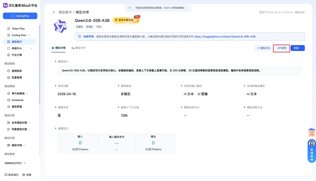Open 在线咨询 floating support widget
The height and width of the screenshot is (181, 316).
pos(312,151)
